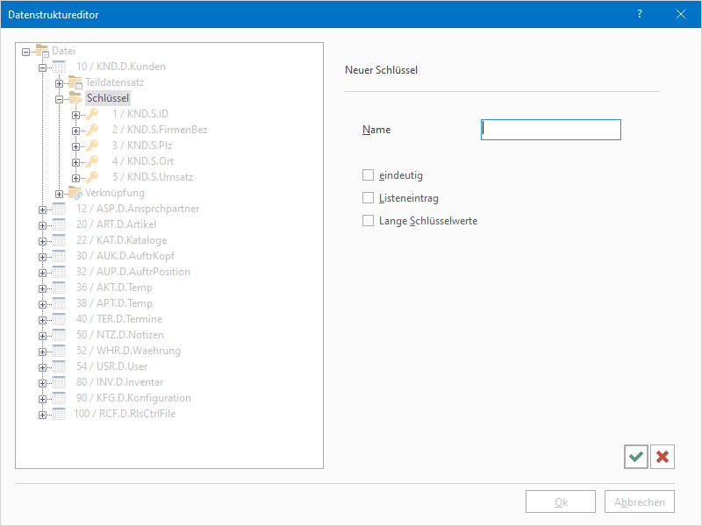Click the key icon for KND.S.ID
This screenshot has width=702, height=526.
click(93, 114)
